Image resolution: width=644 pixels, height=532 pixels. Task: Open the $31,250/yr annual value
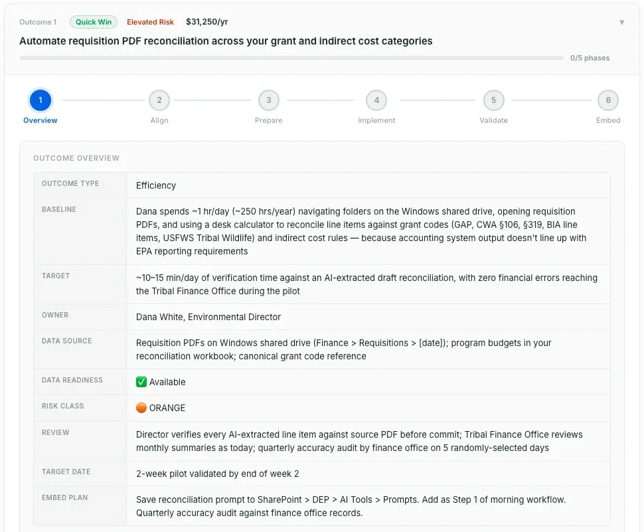(x=205, y=21)
